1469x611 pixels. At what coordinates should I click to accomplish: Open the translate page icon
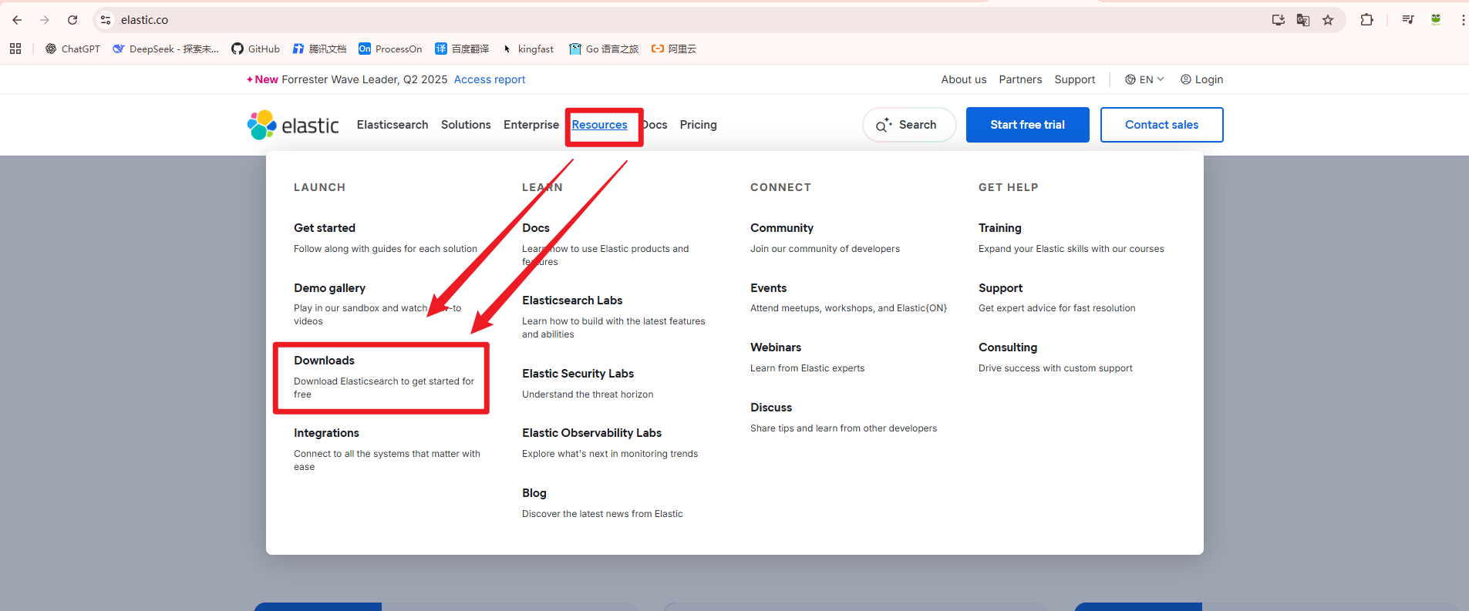click(x=1303, y=20)
